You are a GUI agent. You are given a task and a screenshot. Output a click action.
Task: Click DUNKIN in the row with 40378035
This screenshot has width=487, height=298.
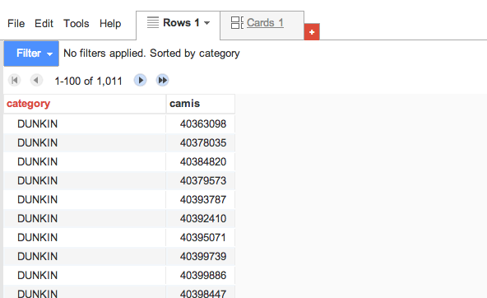38,143
